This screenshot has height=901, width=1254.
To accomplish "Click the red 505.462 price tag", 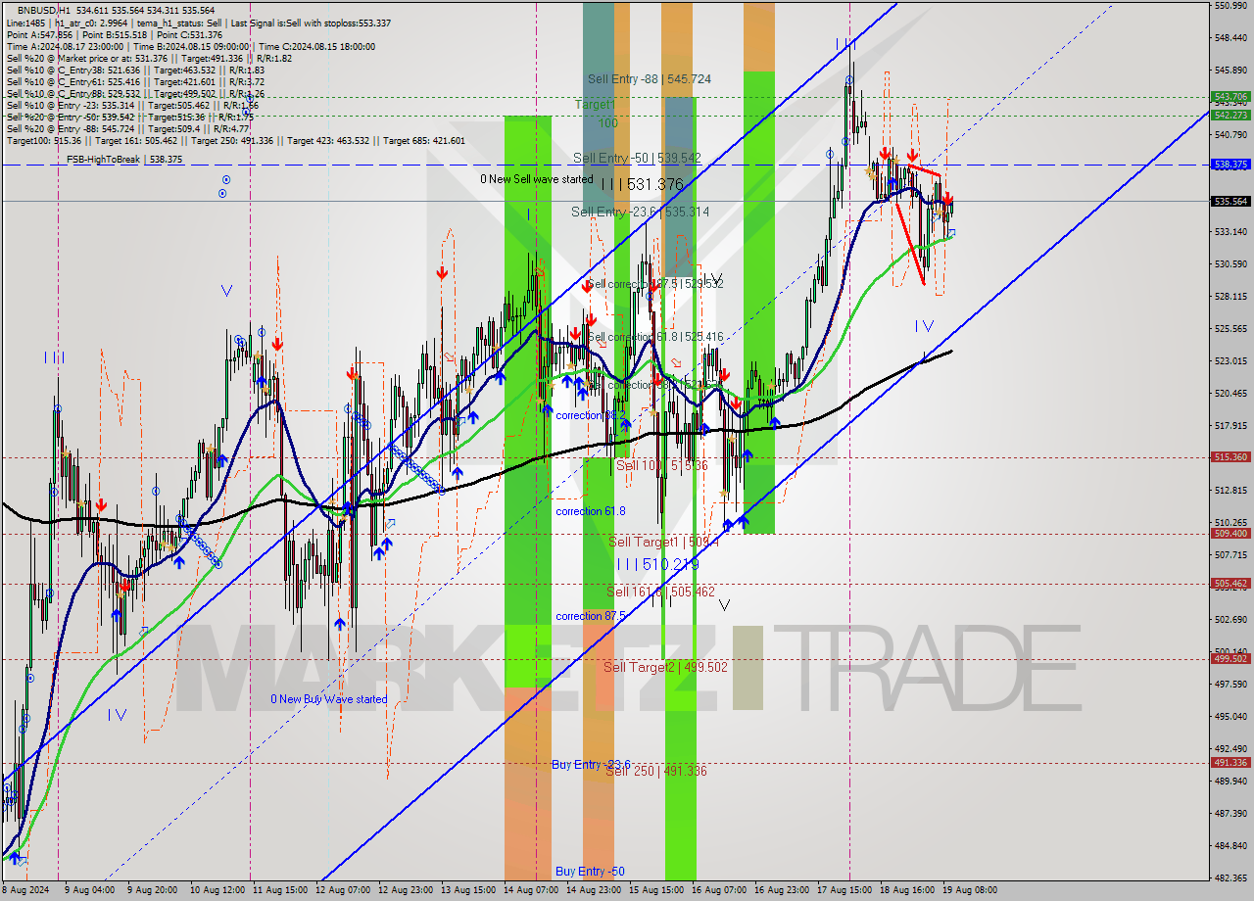I will coord(1230,584).
